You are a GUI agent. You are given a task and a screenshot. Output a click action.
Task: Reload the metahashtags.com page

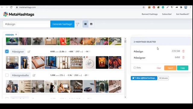click(11, 7)
